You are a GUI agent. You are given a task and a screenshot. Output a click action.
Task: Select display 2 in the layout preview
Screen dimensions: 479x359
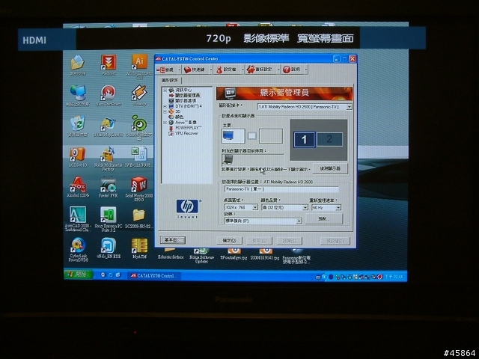[x=329, y=140]
